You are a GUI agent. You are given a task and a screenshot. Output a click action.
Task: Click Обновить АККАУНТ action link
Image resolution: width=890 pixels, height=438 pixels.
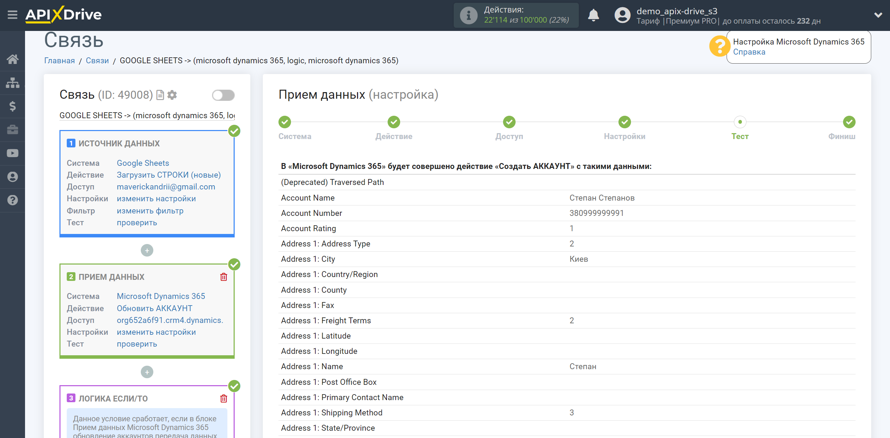[x=154, y=308]
